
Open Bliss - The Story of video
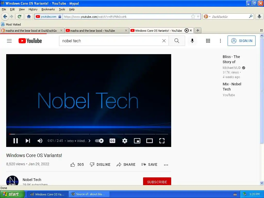coord(231,59)
